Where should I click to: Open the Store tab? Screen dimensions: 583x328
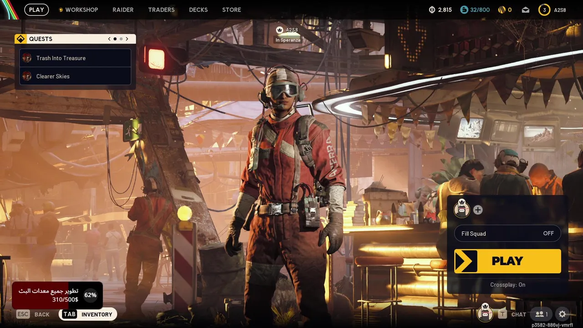(231, 10)
